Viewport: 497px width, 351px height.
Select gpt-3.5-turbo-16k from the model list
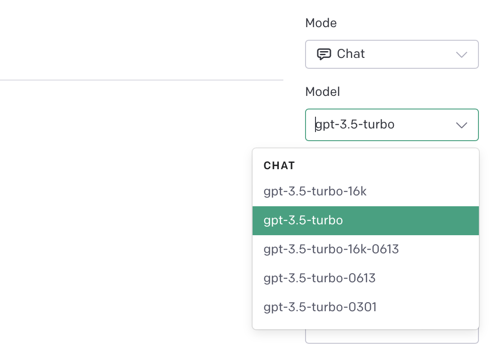pyautogui.click(x=315, y=191)
